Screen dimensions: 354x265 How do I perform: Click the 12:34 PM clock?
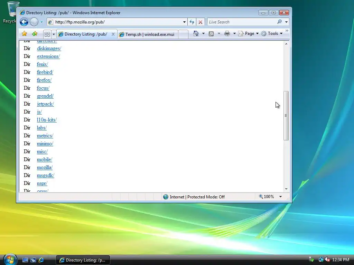pos(341,260)
